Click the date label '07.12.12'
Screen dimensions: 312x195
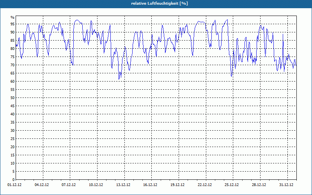[x=69, y=185]
